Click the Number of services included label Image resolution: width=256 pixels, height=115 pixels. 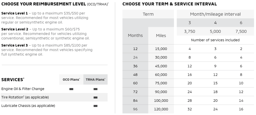click(215, 40)
